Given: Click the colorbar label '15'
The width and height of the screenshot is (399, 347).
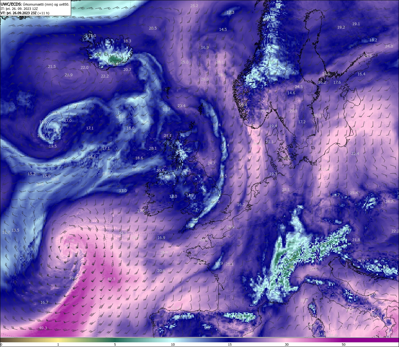Looking at the screenshot, I should point(230,345).
